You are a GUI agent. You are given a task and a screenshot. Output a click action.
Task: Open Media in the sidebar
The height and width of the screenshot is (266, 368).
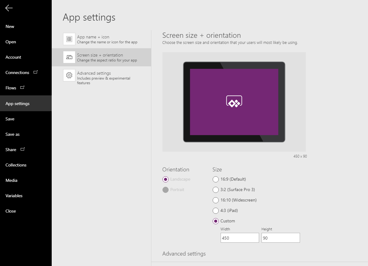coord(26,180)
